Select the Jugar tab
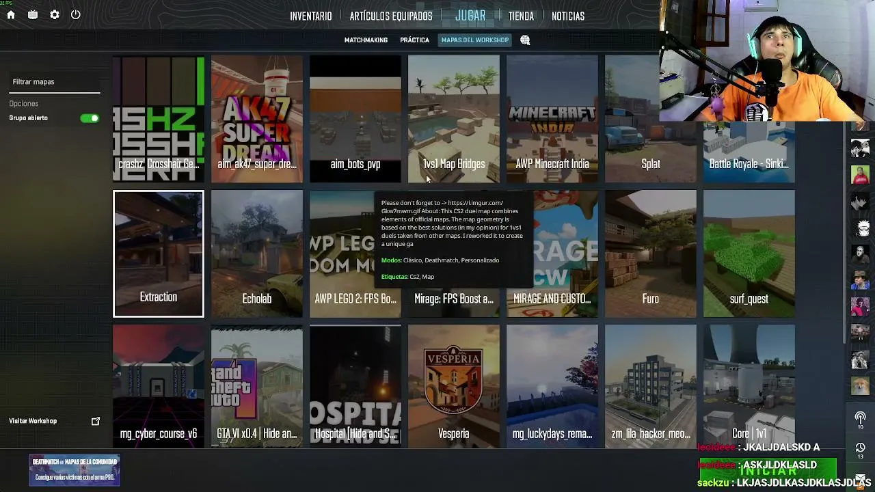The height and width of the screenshot is (492, 875). [470, 15]
